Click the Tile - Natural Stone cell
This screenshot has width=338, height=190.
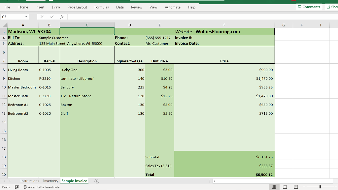[x=76, y=96]
